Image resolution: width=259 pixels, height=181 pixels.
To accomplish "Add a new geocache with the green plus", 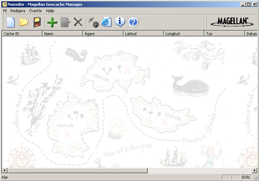I will (52, 22).
